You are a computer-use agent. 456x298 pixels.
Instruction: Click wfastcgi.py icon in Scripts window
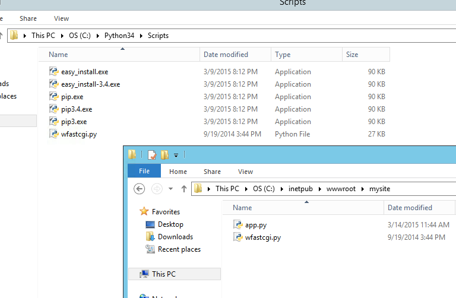[x=54, y=134]
